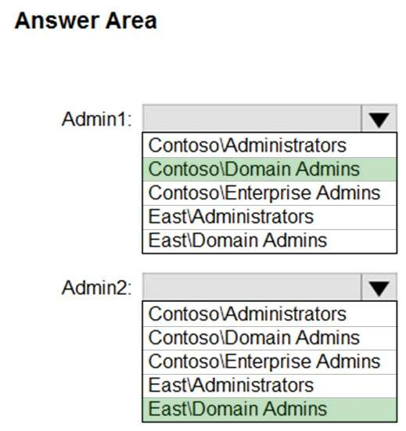The width and height of the screenshot is (406, 431).
Task: Pick the green-highlighted option in Admin2 list
Action: [270, 409]
